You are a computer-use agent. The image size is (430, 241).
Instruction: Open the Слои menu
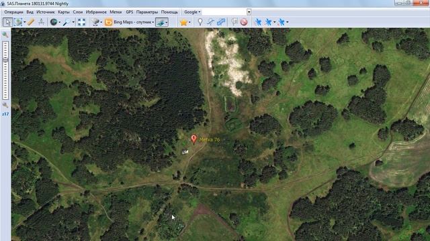(x=78, y=12)
